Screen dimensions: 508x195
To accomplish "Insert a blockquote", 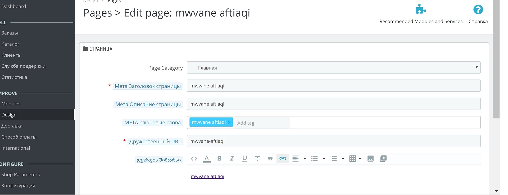I will pyautogui.click(x=270, y=159).
